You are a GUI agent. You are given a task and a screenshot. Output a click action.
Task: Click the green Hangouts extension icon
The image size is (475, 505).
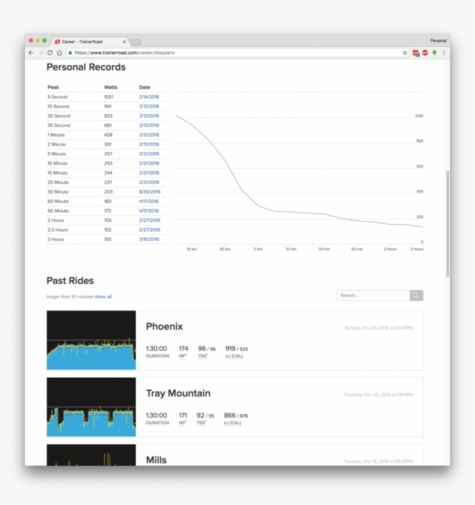coord(434,53)
